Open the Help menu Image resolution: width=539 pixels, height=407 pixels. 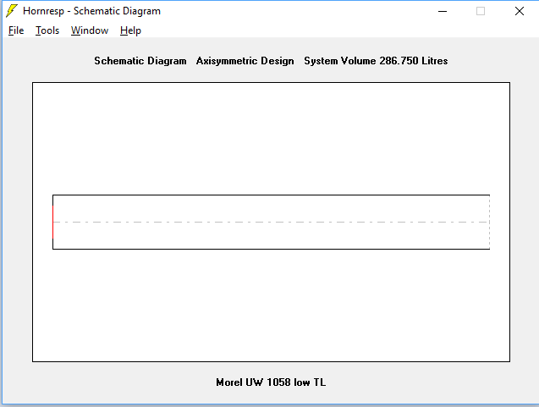coord(130,30)
